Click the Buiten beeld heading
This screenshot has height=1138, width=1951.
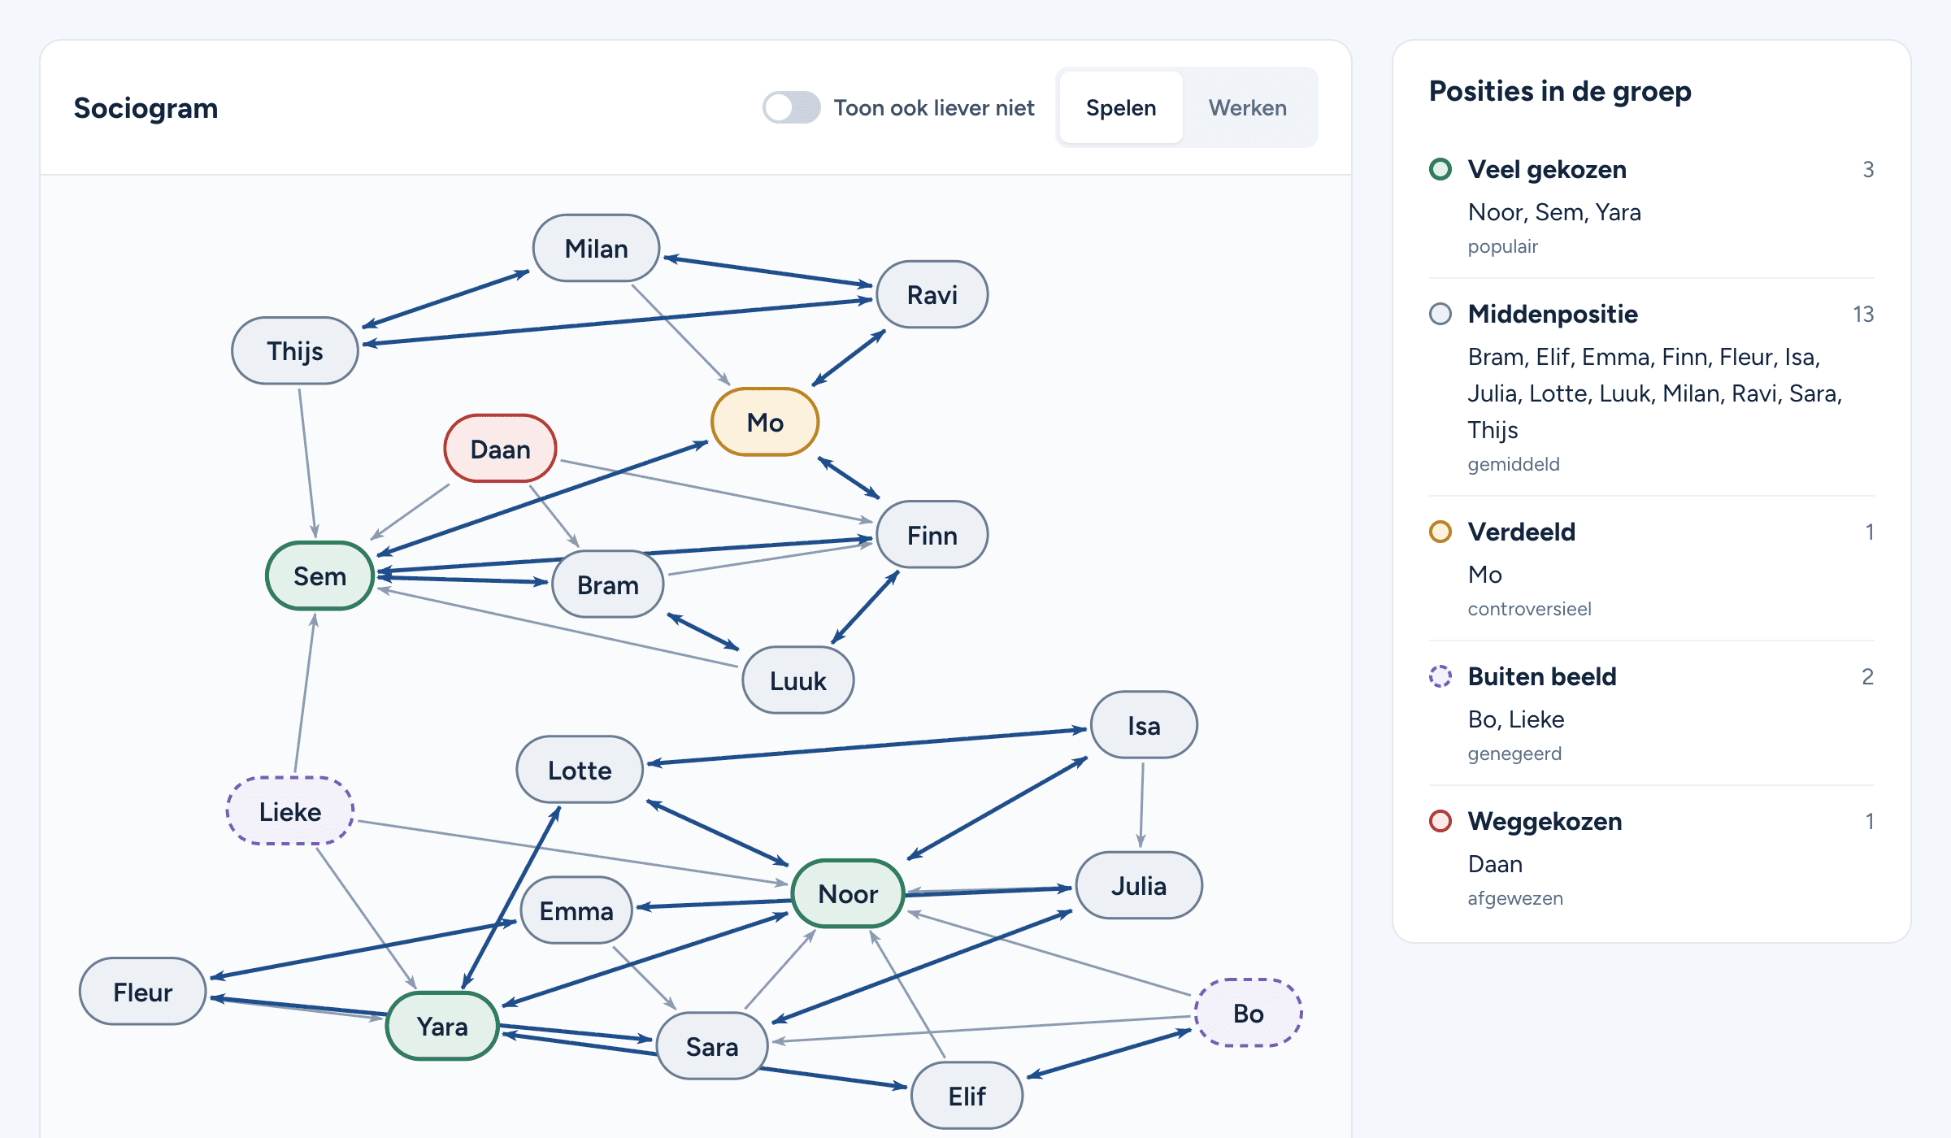click(1542, 676)
